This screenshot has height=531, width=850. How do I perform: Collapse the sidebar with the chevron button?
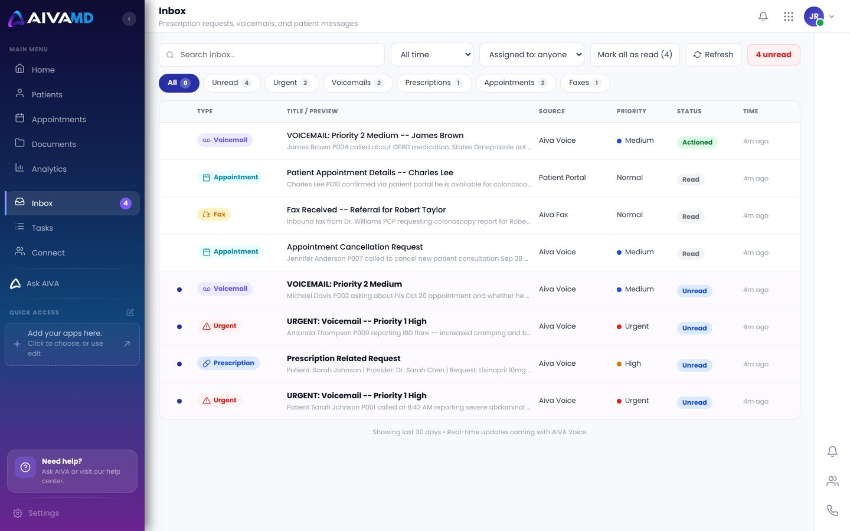coord(129,19)
